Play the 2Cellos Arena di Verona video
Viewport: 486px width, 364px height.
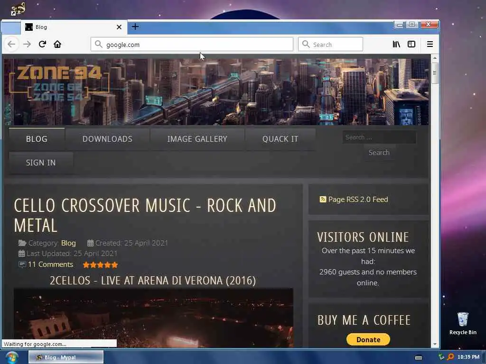click(153, 318)
